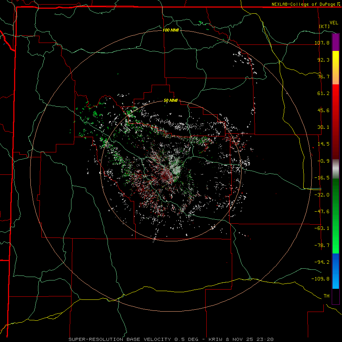Click the NEXLAB-College of DuPage credit text
This screenshot has width=342, height=342.
304,4
